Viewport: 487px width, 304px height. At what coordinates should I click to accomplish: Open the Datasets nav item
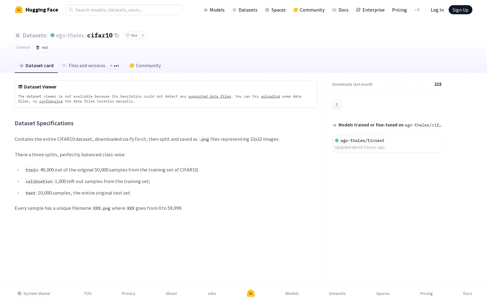tap(245, 10)
